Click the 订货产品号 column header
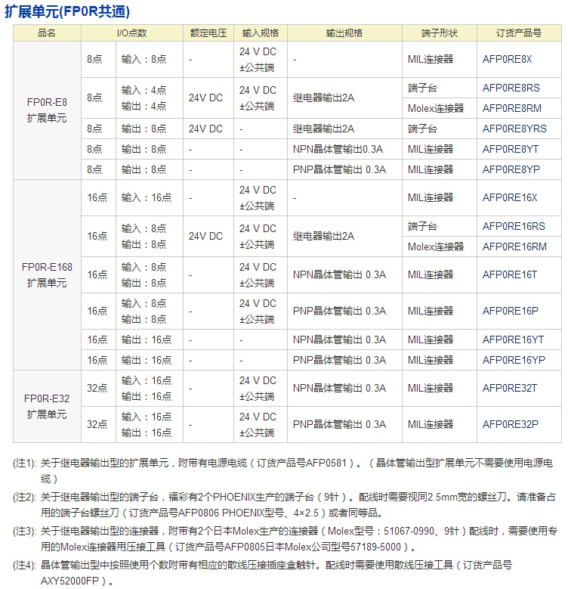 point(519,33)
